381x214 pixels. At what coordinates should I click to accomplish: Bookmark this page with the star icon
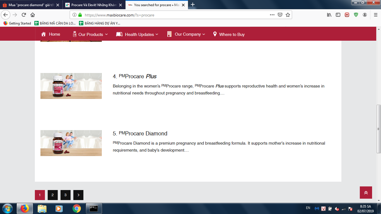288,15
